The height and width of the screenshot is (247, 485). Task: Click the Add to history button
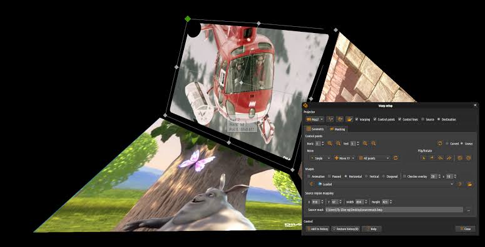coord(318,229)
